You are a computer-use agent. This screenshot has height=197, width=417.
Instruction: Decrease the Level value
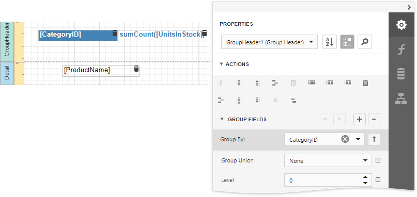[365, 183]
